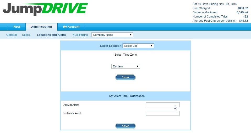Focus the Arrival Alert email field
The width and height of the screenshot is (251, 133).
(163, 105)
